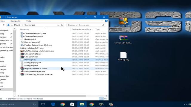
Task: Open File Explorer on the taskbar
Action: tap(82, 104)
